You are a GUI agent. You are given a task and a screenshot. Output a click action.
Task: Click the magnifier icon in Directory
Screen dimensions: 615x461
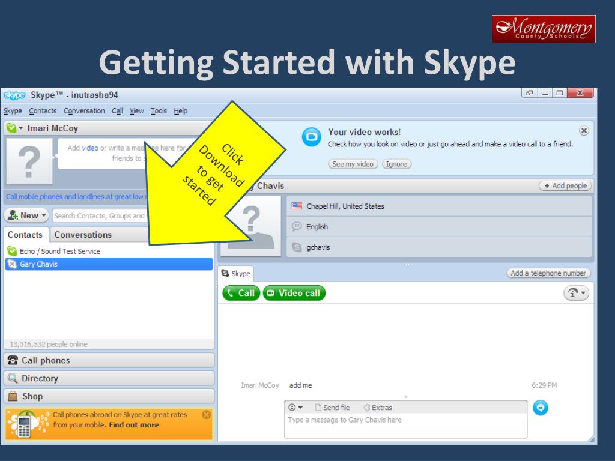pos(13,378)
